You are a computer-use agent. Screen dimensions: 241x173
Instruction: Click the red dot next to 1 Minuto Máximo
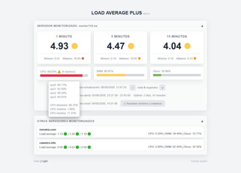coord(83,59)
